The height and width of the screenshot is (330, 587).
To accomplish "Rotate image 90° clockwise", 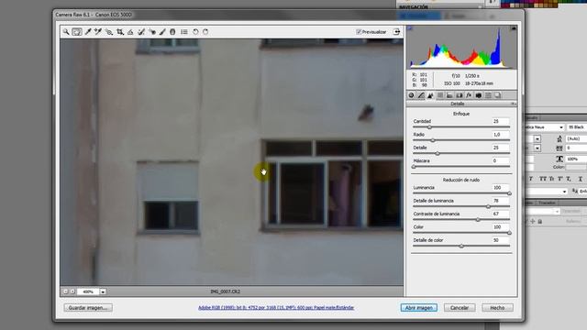I will [205, 32].
